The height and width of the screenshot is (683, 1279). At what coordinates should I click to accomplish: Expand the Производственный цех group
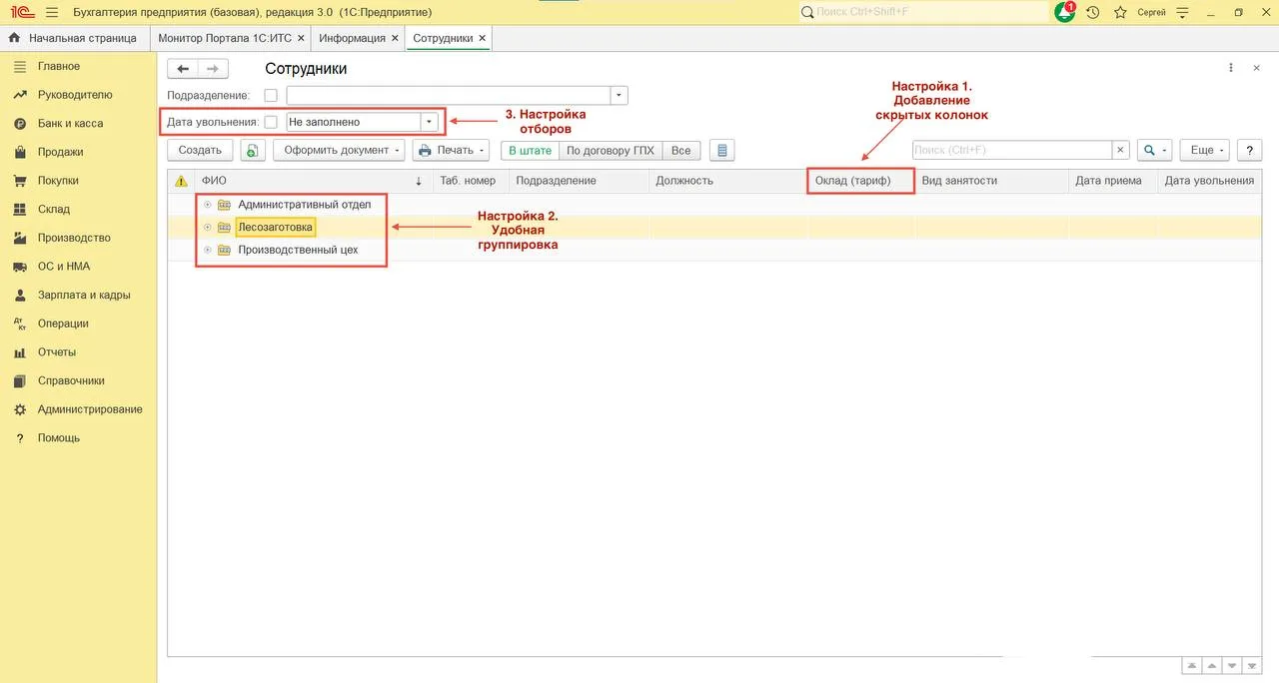pyautogui.click(x=207, y=250)
